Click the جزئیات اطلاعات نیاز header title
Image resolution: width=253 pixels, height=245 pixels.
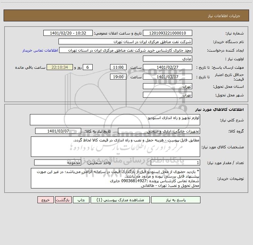[224, 16]
